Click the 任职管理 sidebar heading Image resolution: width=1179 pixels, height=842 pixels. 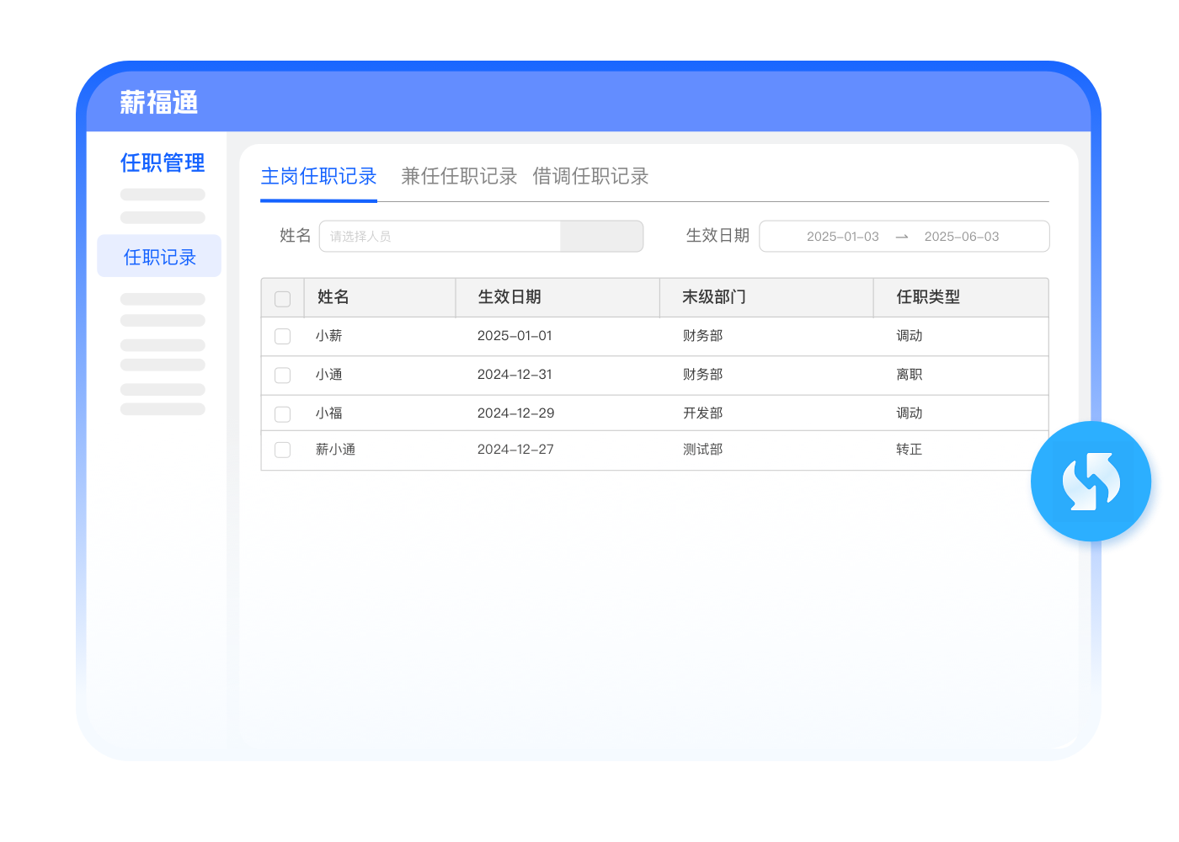[163, 163]
